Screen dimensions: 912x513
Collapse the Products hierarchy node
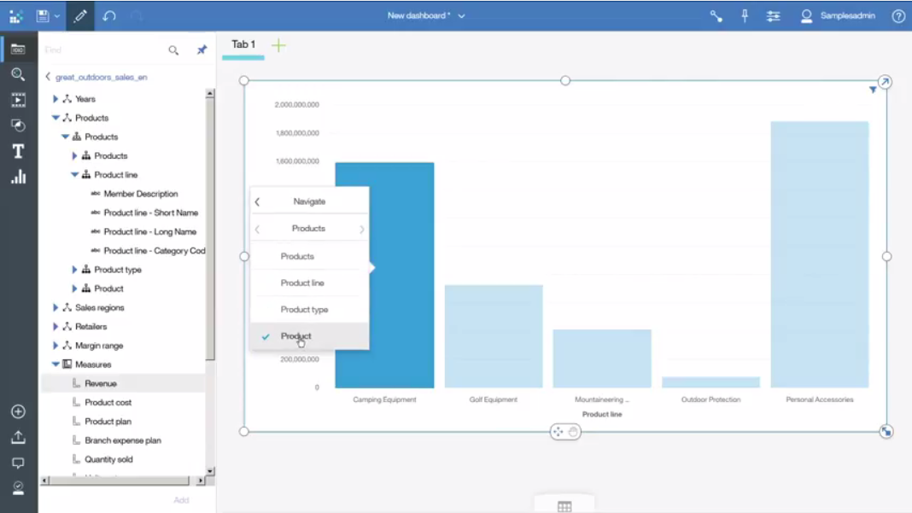(x=65, y=137)
